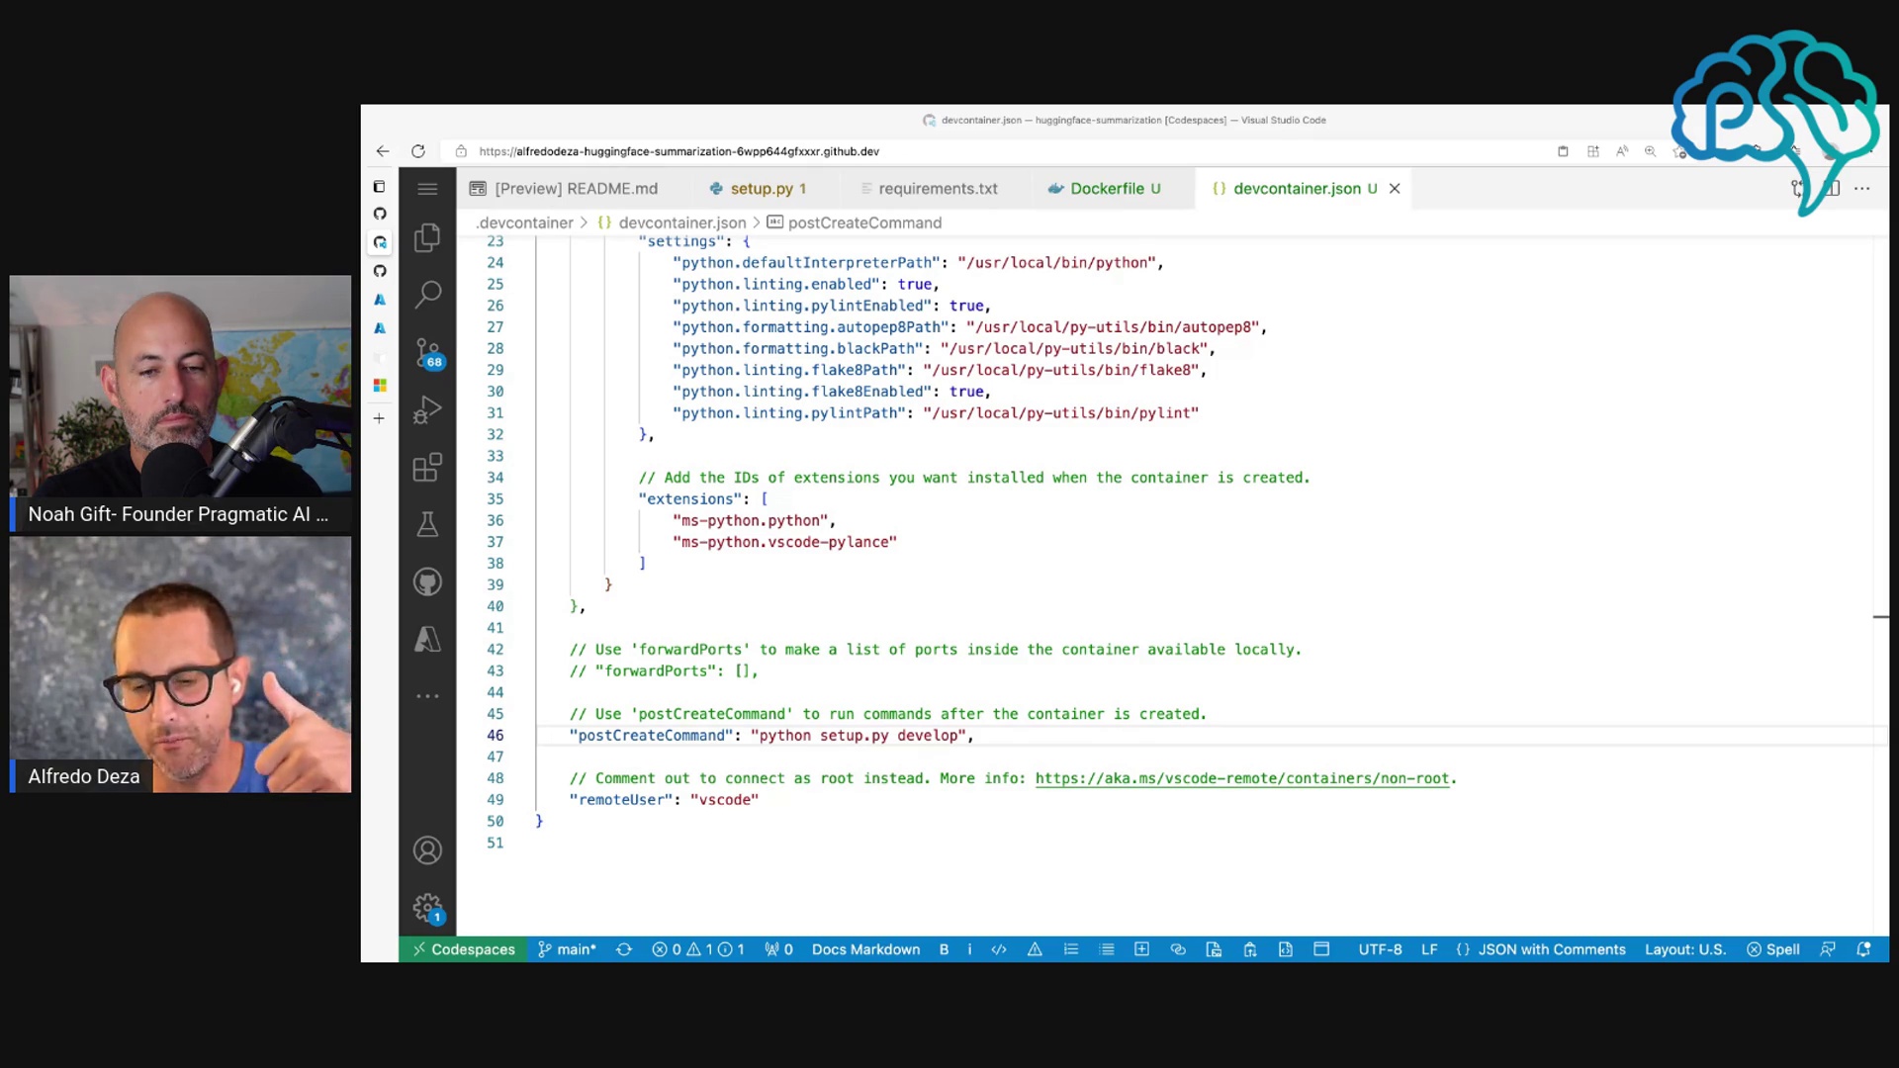1899x1068 pixels.
Task: Click "ms-python.vscode-pylance" text on line 37
Action: tap(785, 543)
